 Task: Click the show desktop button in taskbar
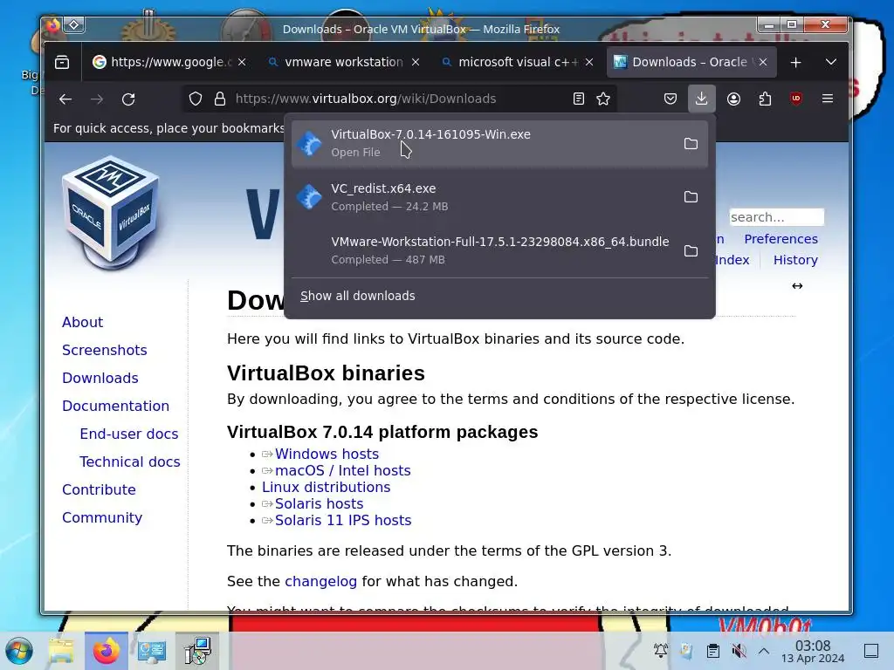click(x=871, y=651)
